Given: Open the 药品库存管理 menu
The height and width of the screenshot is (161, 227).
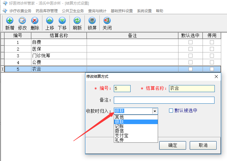Looking at the screenshot, I should click(47, 11).
